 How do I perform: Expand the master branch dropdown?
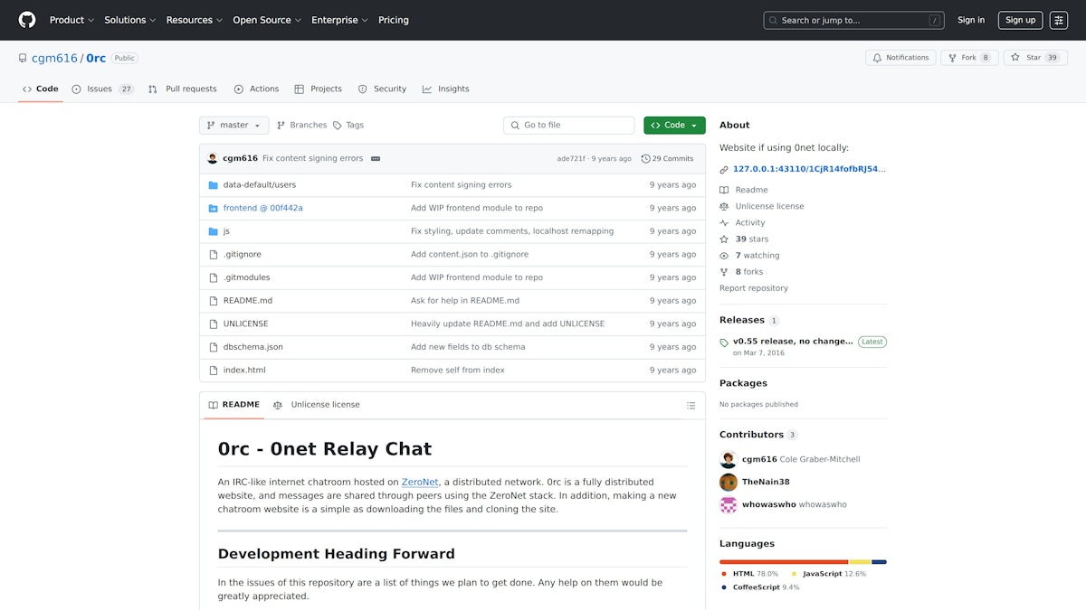coord(233,126)
